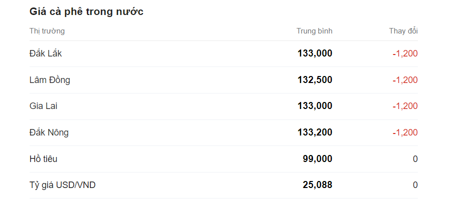The width and height of the screenshot is (449, 200).
Task: Click the USD/VND rate value 25,088
Action: 317,185
